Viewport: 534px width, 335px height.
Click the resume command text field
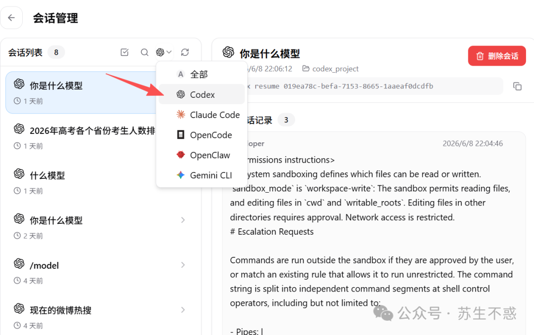point(375,86)
